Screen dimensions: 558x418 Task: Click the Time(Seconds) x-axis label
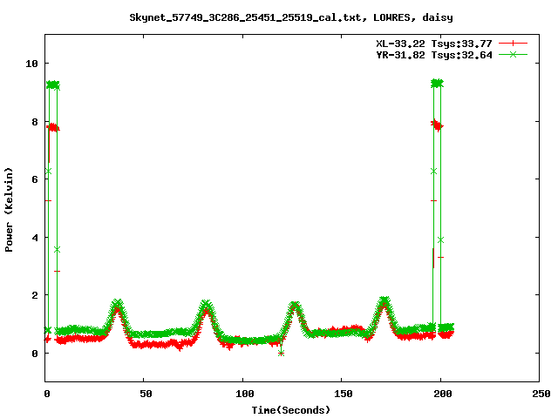pyautogui.click(x=290, y=410)
